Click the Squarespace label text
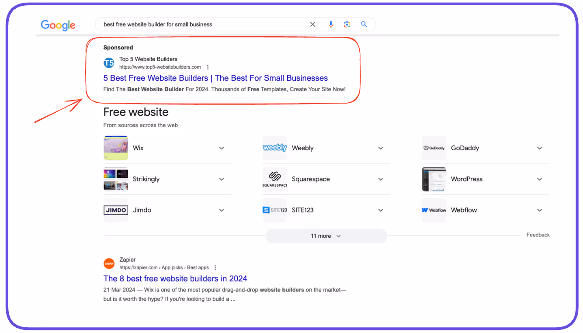The width and height of the screenshot is (583, 333). point(311,179)
